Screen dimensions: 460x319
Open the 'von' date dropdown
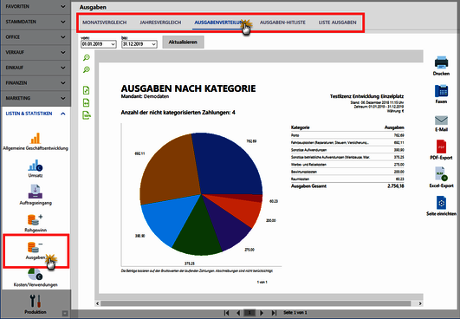(113, 44)
